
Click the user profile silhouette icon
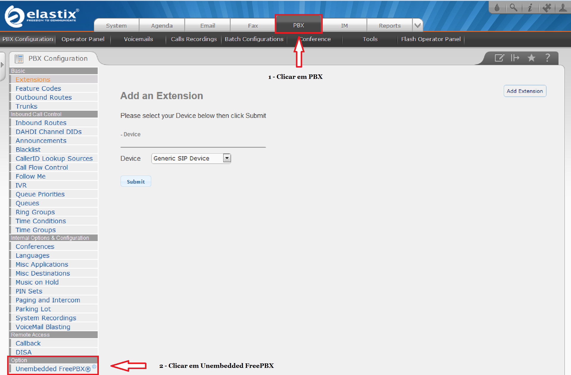point(563,7)
